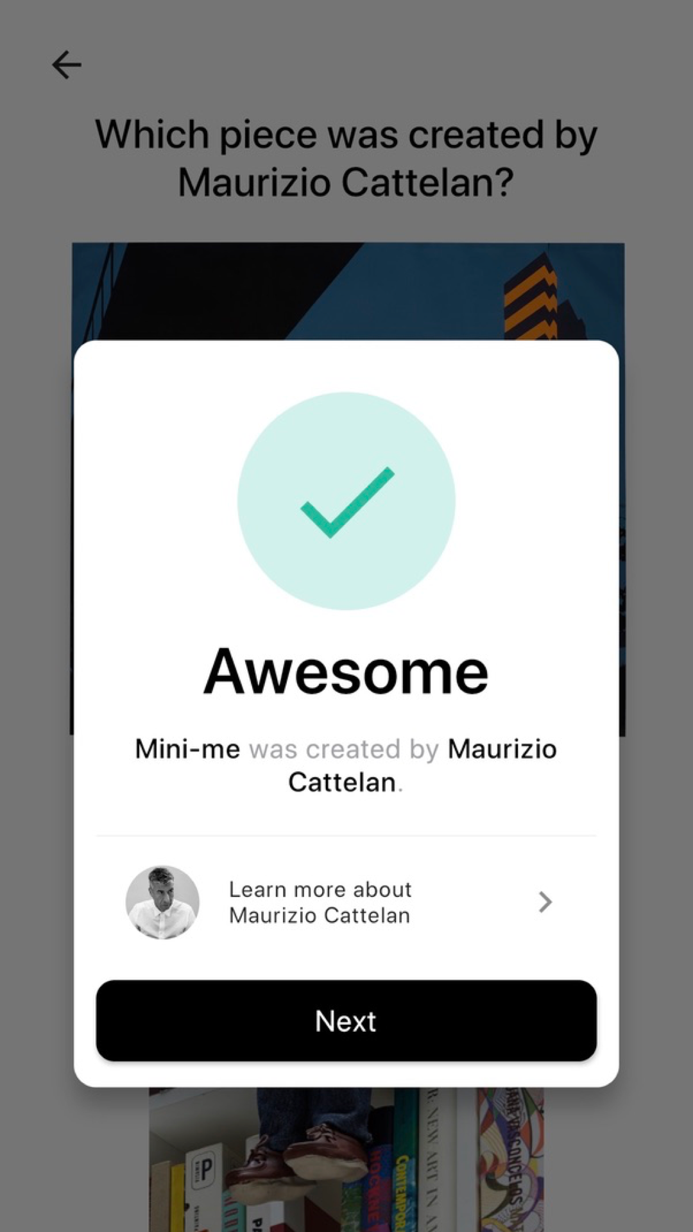Screen dimensions: 693x1232
Task: Select the bookshelf artwork at the bottom
Action: pyautogui.click(x=346, y=1159)
